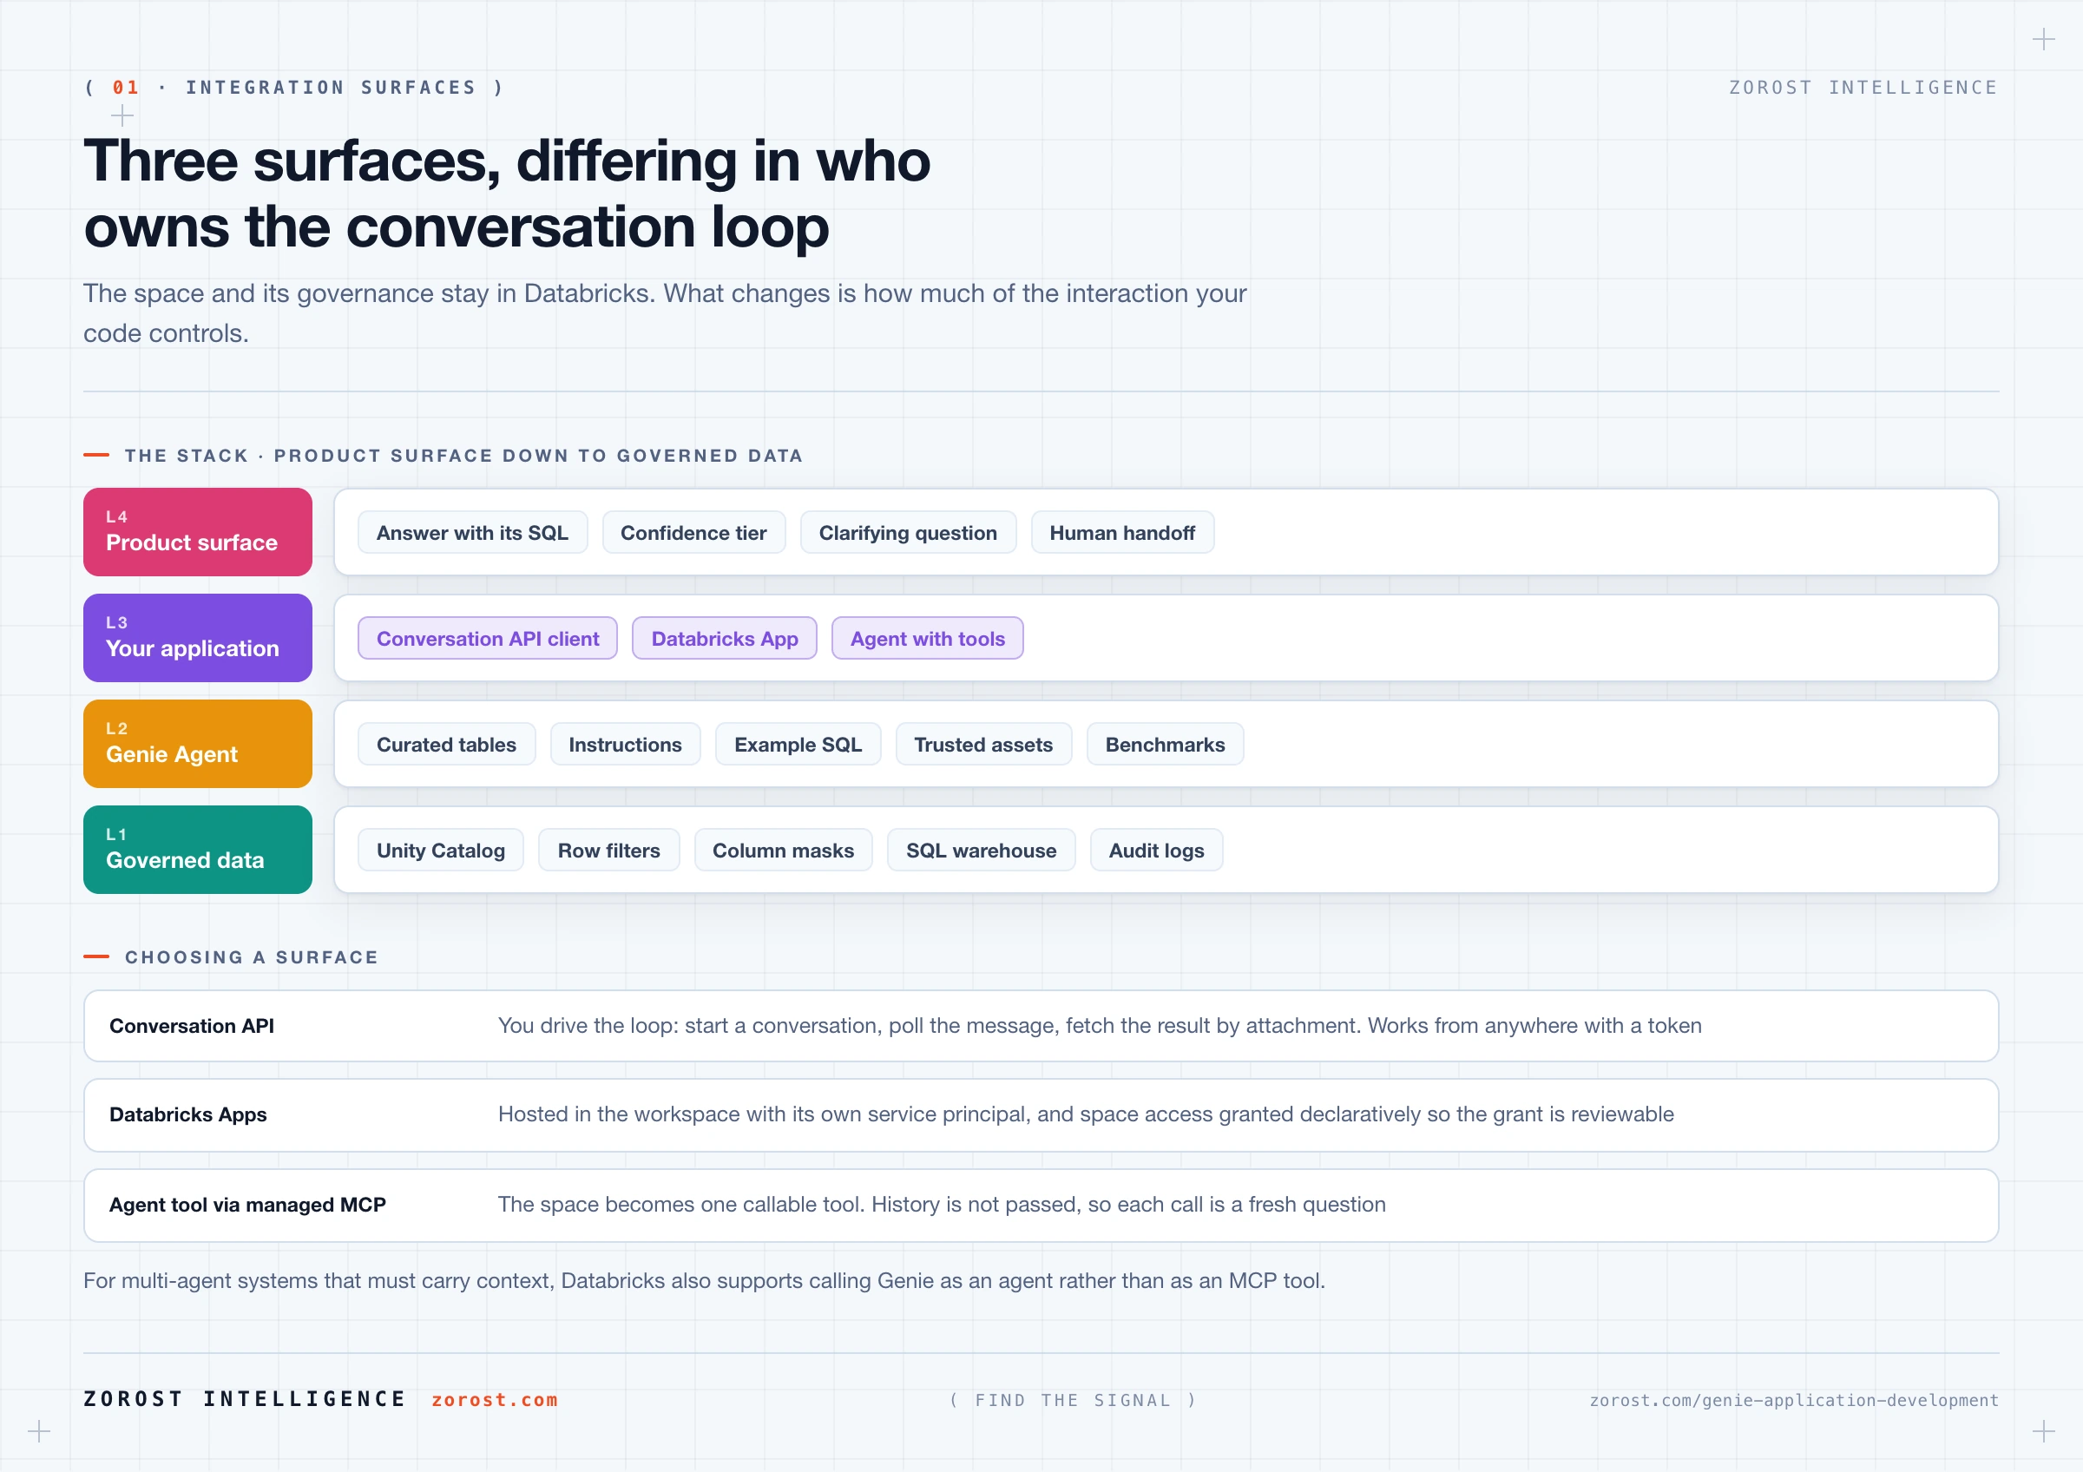Click the L3 Your application block
The height and width of the screenshot is (1472, 2083).
coord(198,638)
